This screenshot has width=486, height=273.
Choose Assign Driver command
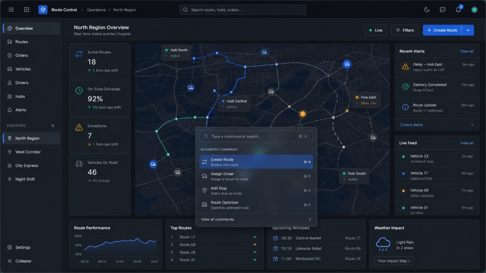(256, 176)
